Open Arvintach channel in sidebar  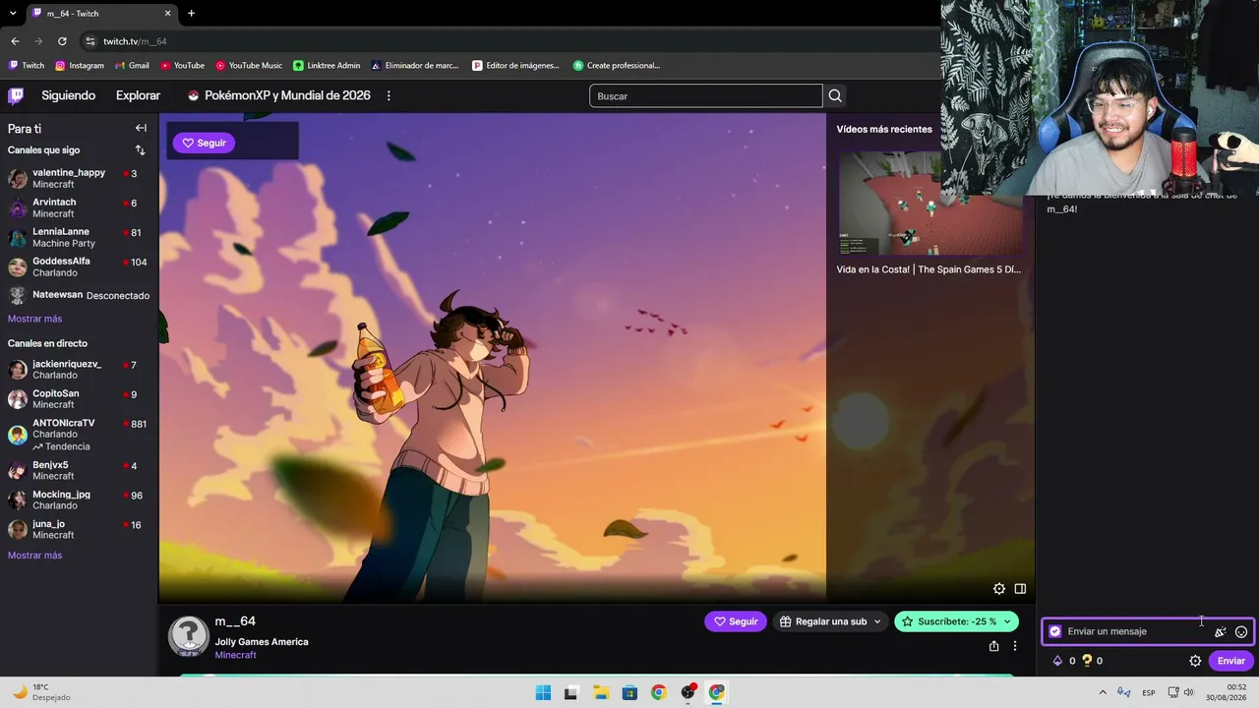click(79, 207)
